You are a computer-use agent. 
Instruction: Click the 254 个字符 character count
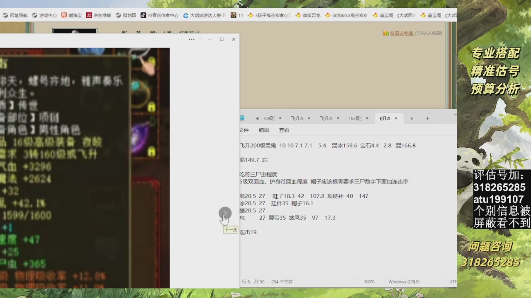click(x=282, y=282)
